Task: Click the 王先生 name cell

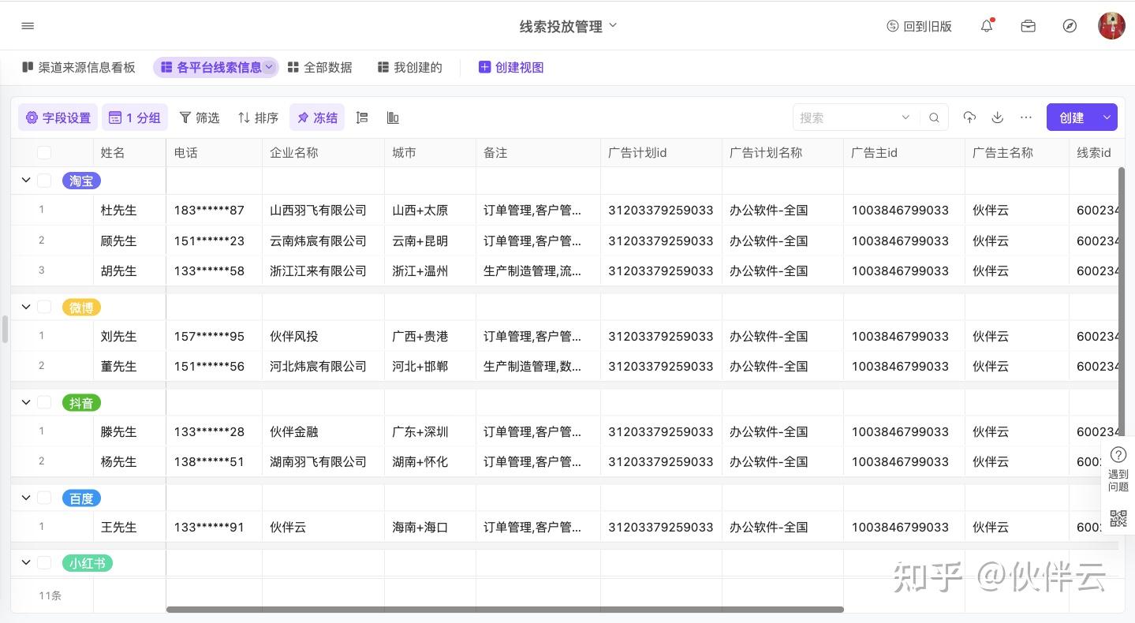Action: [x=129, y=527]
